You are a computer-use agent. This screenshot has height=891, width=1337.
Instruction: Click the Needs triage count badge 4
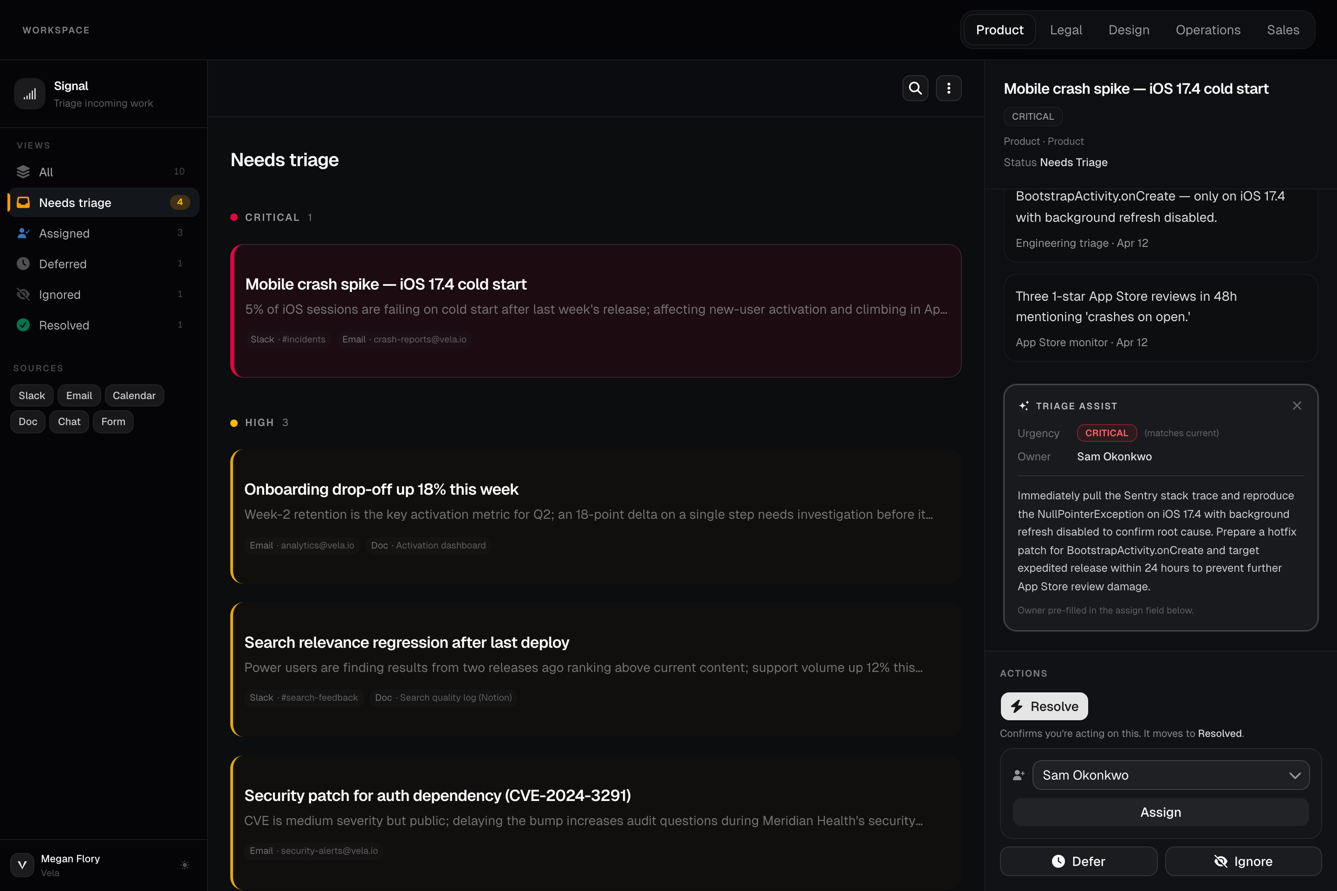(x=180, y=202)
